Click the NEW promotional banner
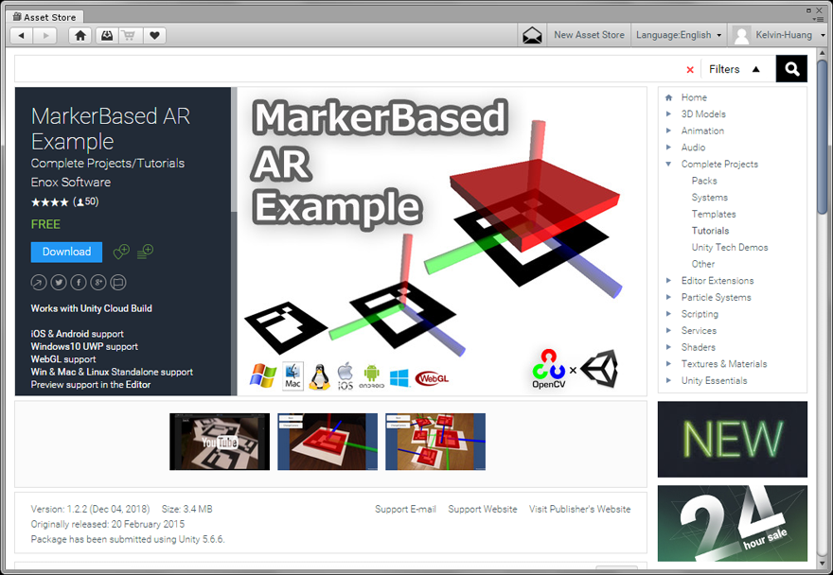Viewport: 833px width, 575px height. click(x=732, y=439)
